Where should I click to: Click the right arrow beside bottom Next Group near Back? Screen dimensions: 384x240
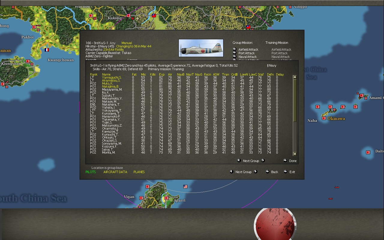[256, 172]
